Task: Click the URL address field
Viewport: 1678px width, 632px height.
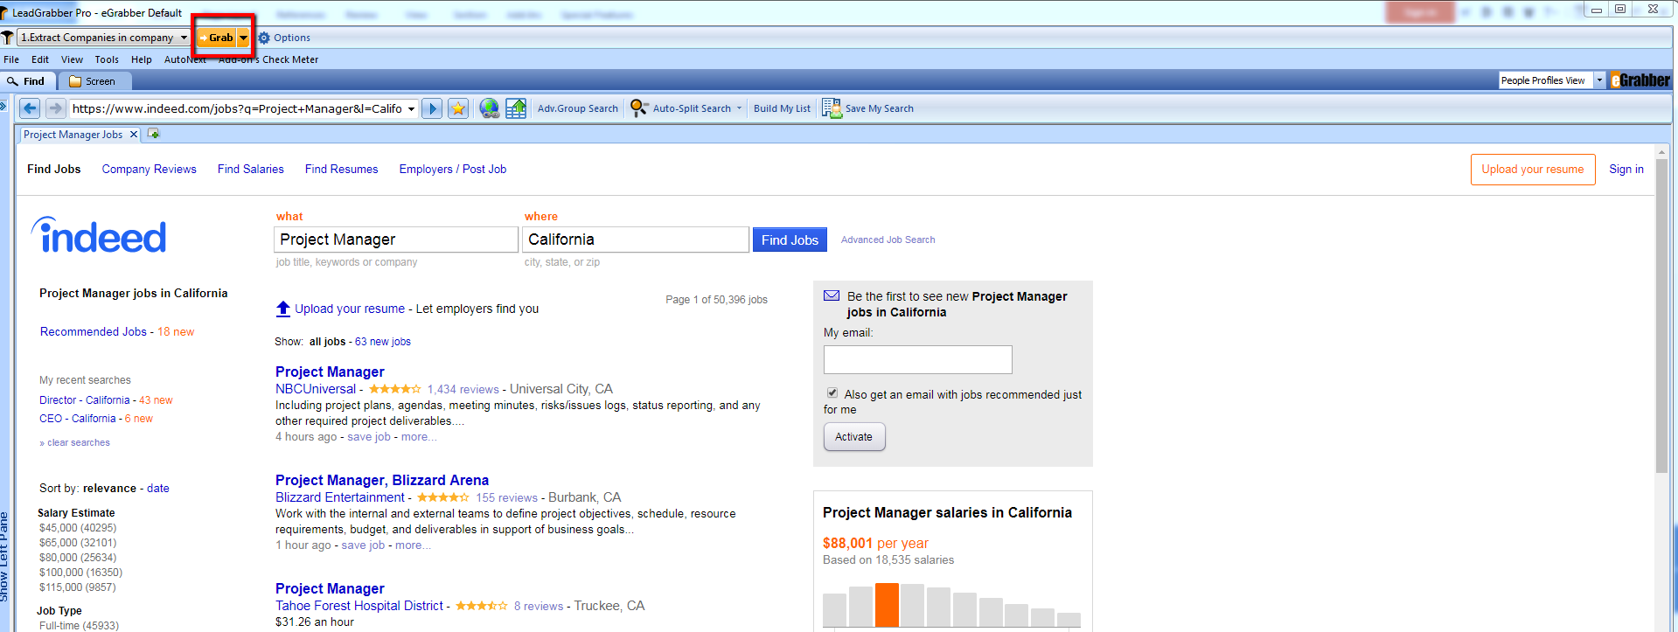Action: (237, 108)
